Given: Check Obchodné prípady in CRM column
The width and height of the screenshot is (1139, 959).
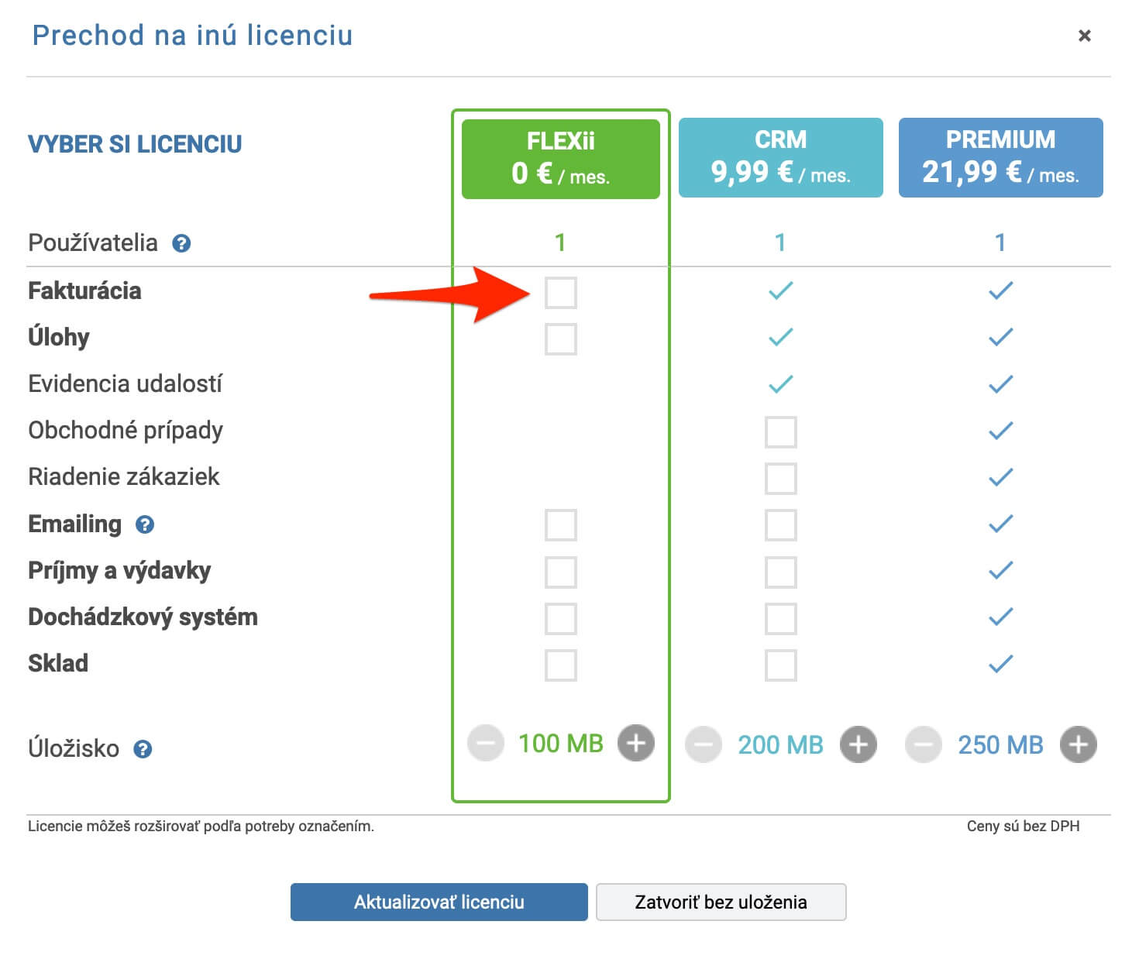Looking at the screenshot, I should tap(781, 431).
